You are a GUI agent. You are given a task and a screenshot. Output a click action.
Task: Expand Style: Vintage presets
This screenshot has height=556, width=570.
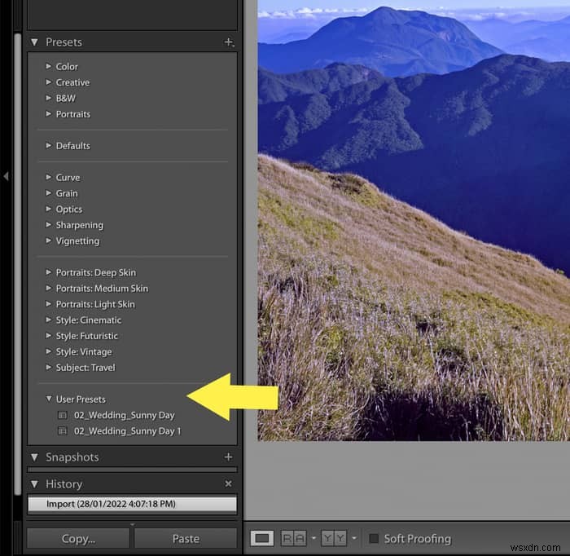[x=48, y=351]
